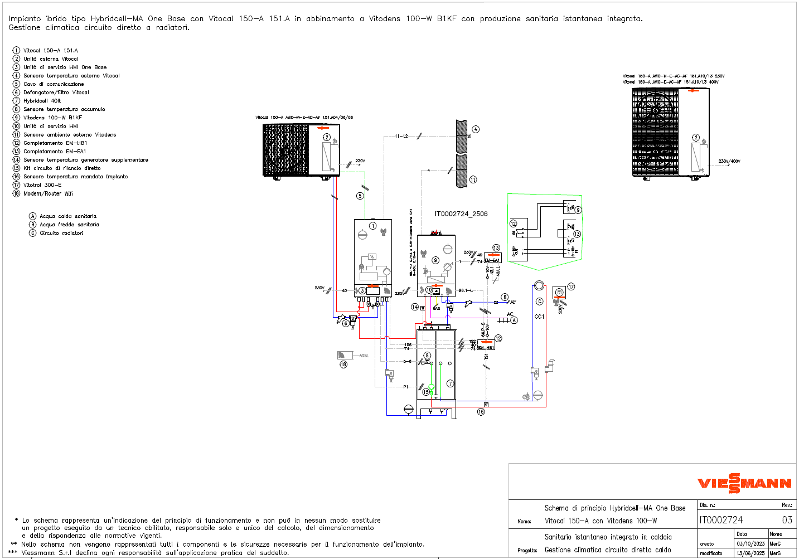Screen dimensions: 799x559
Task: Click the green-outlined wiring detail box
Action: click(545, 232)
